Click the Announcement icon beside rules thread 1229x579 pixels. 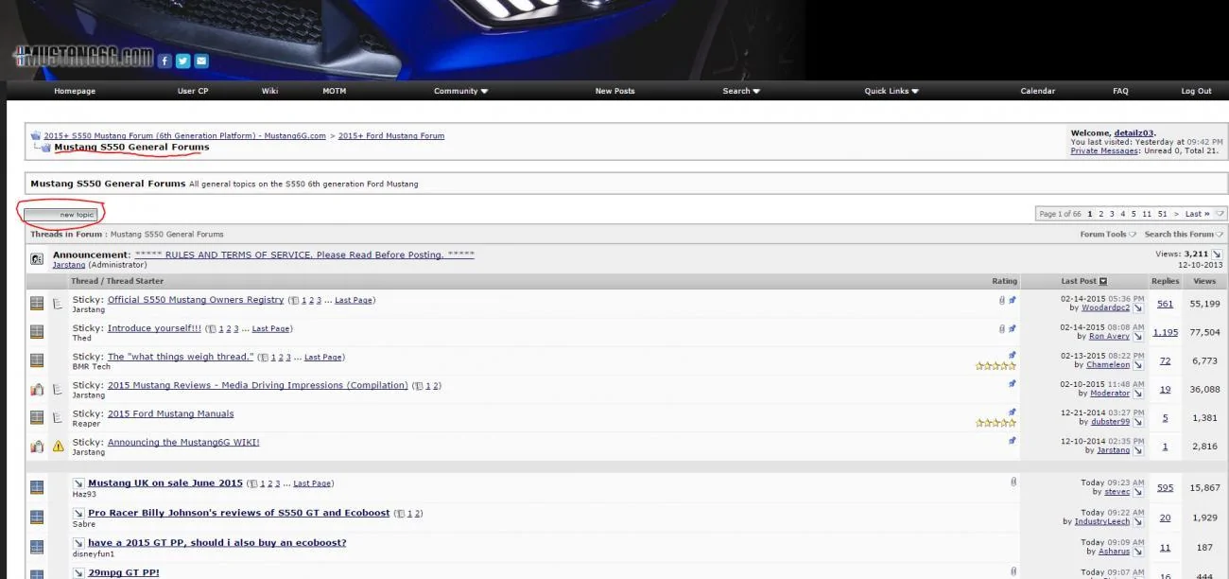(37, 258)
